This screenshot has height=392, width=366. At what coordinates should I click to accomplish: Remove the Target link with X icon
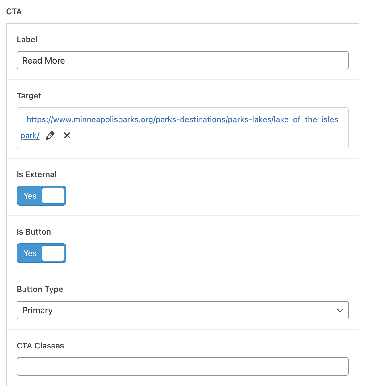click(x=67, y=135)
